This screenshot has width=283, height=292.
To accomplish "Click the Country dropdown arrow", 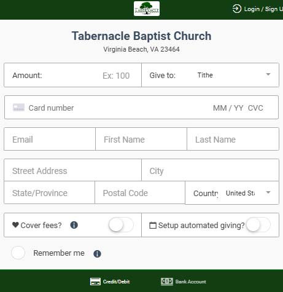I will (268, 192).
